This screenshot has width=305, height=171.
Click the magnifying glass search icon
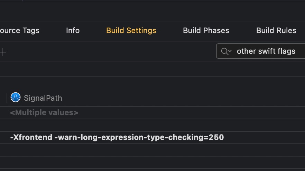(224, 51)
